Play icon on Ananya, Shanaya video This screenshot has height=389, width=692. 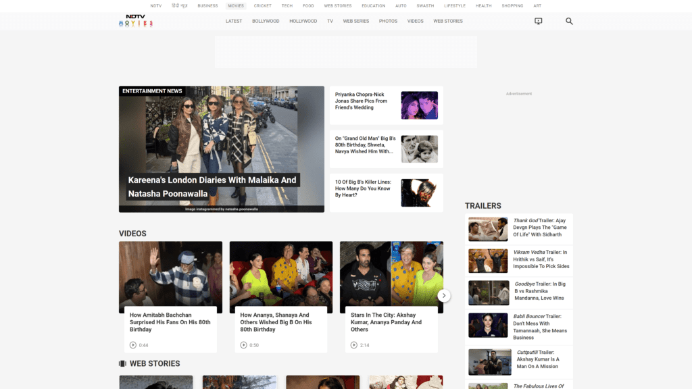click(243, 345)
